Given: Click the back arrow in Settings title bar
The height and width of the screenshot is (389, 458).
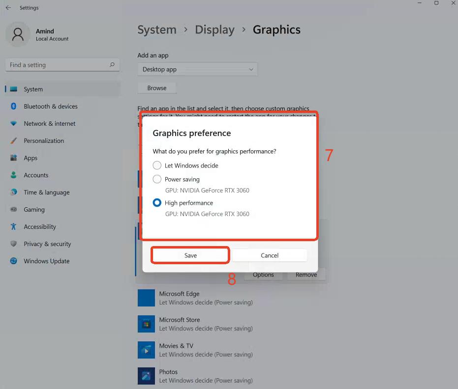Looking at the screenshot, I should pos(8,8).
